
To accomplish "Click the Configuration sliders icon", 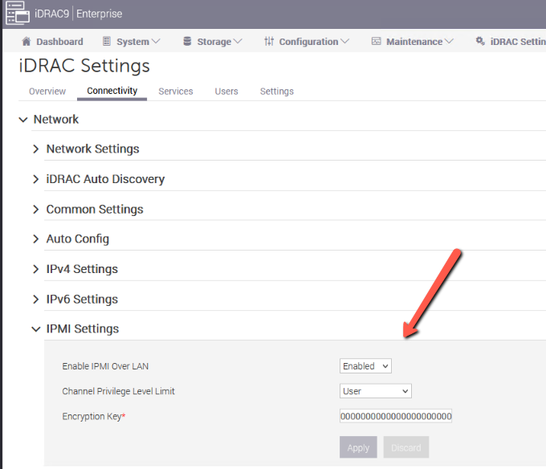I will (x=269, y=42).
